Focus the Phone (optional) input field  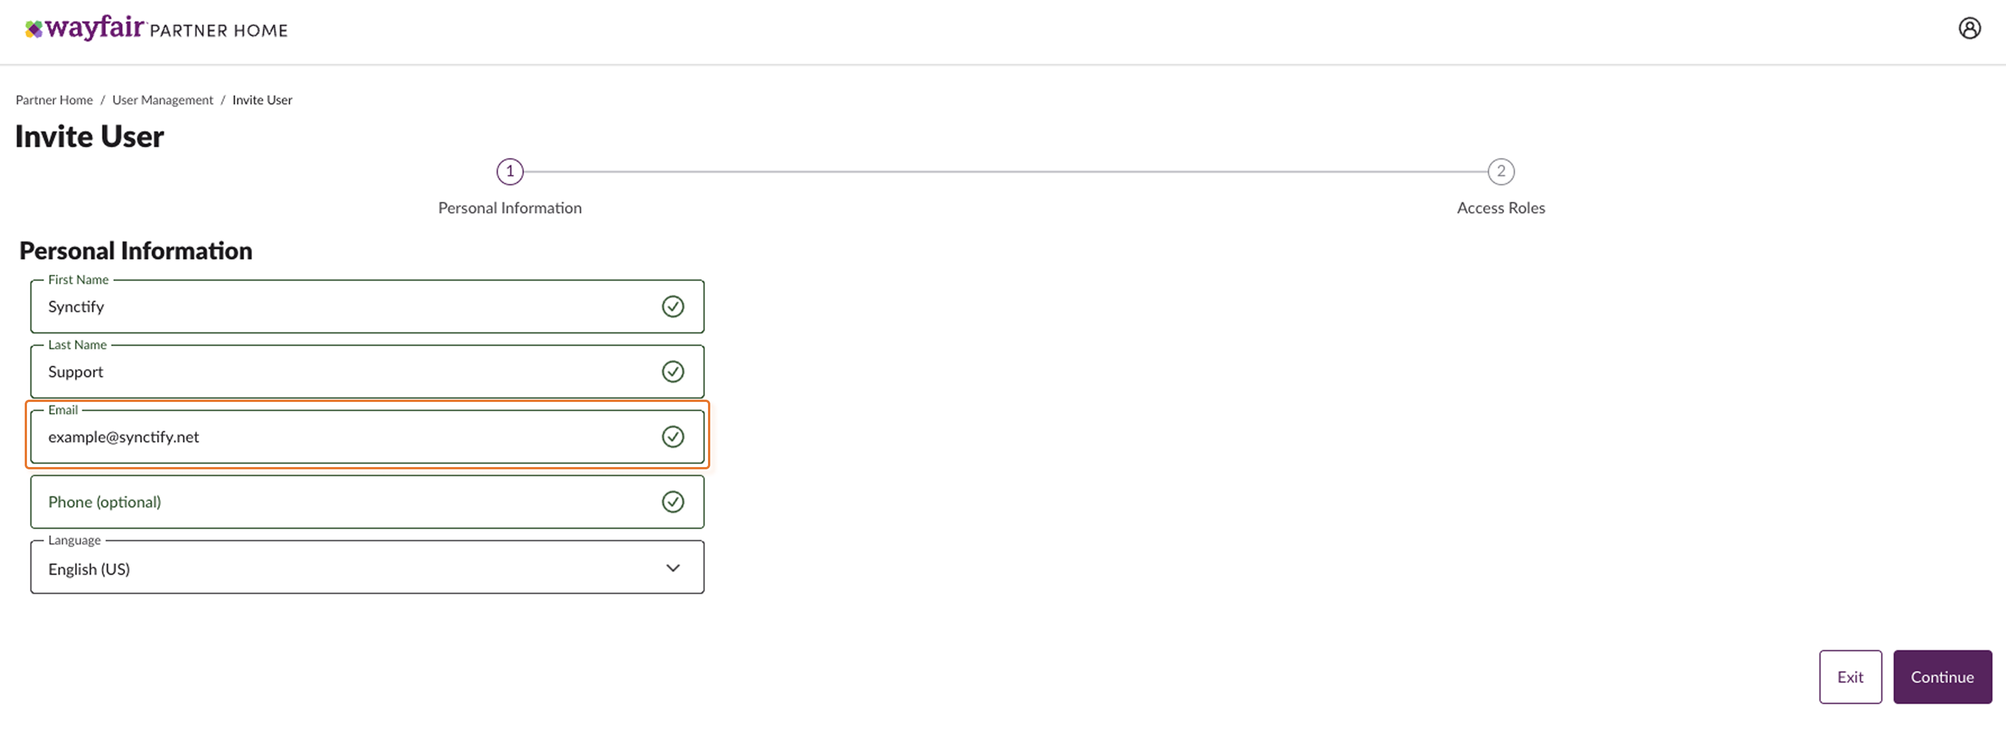coord(343,502)
